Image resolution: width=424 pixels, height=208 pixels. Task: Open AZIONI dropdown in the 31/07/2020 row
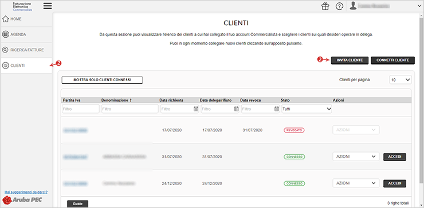click(x=356, y=157)
